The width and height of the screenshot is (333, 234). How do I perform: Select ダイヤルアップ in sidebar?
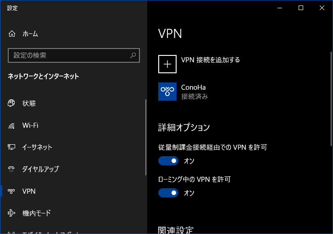point(40,169)
